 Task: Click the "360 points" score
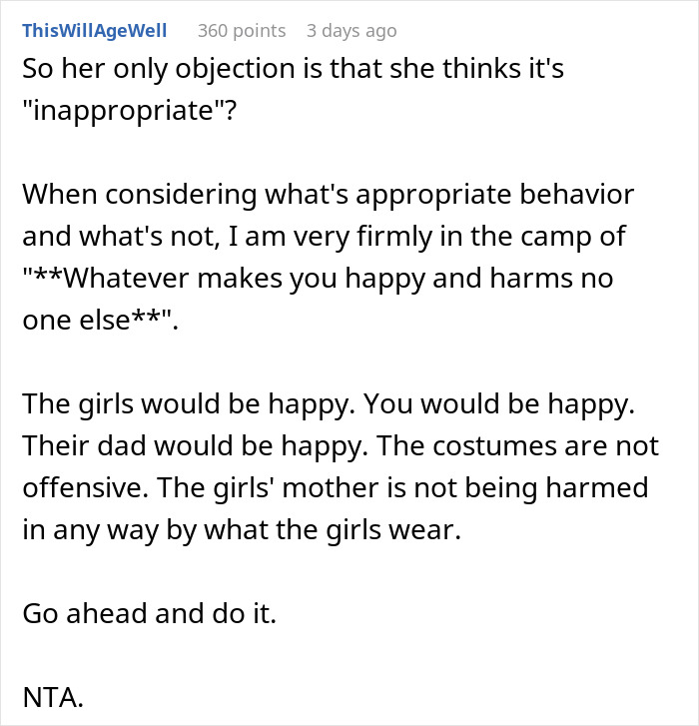[x=242, y=31]
